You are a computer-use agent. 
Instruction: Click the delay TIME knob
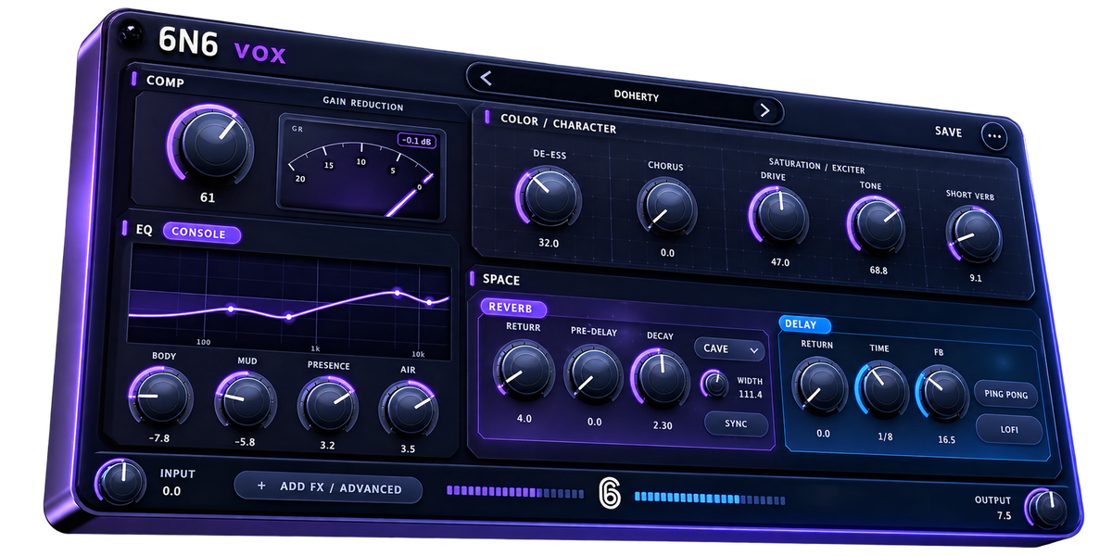click(881, 391)
